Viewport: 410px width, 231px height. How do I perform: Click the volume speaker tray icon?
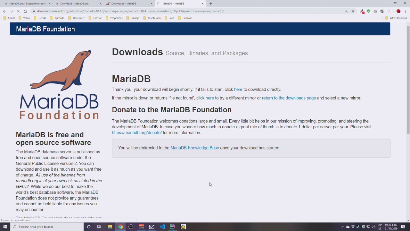pos(373,227)
